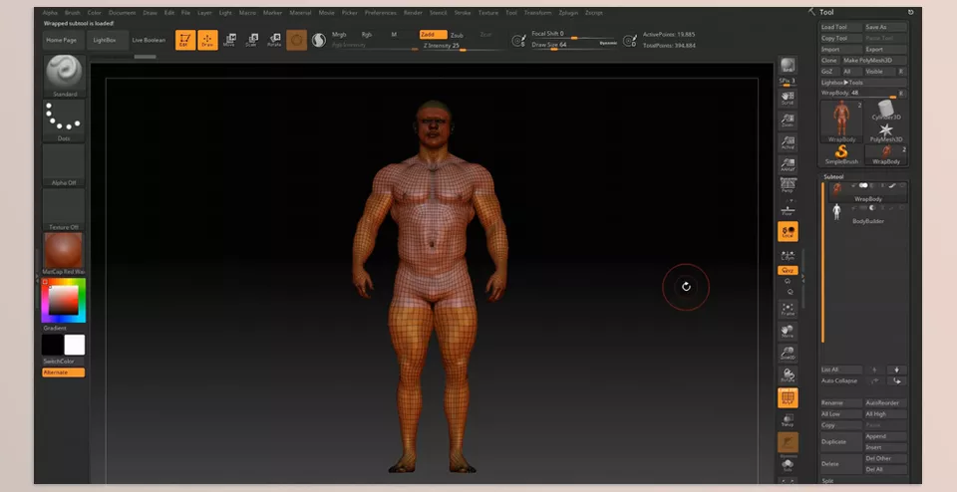Click the Frame icon
Image resolution: width=957 pixels, height=492 pixels.
pyautogui.click(x=788, y=310)
